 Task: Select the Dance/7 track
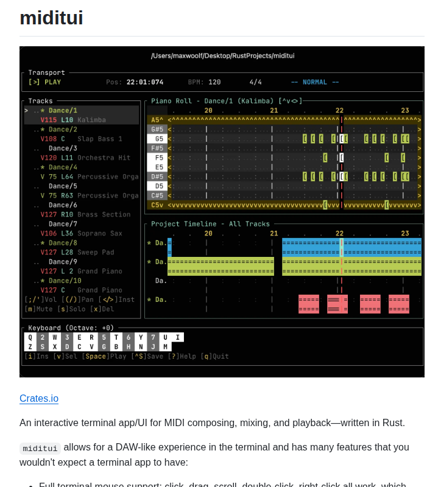coord(63,224)
